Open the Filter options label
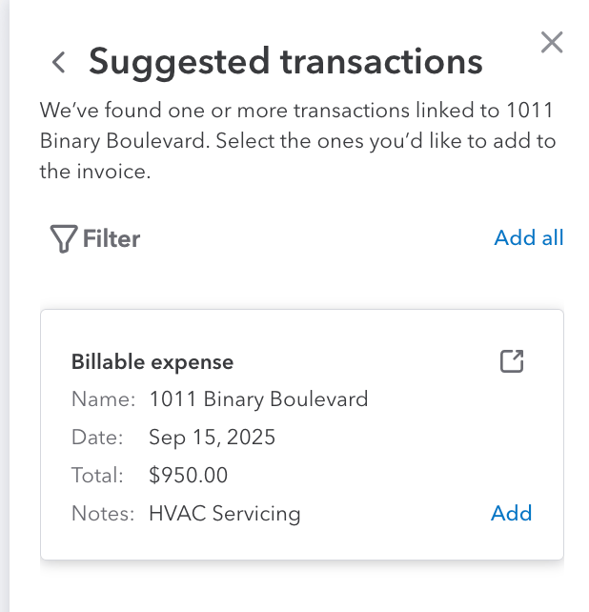Screen dimensions: 589x612 pos(112,238)
